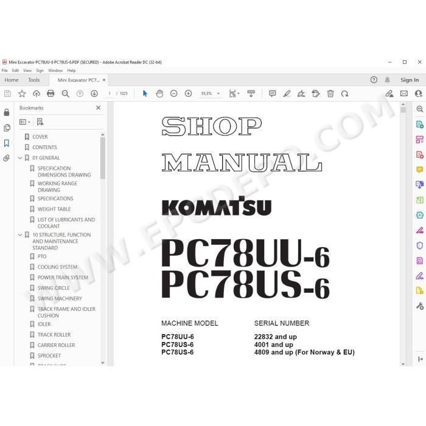The height and width of the screenshot is (426, 426).
Task: Jump to TRACK ROLLER bookmark
Action: 54,335
